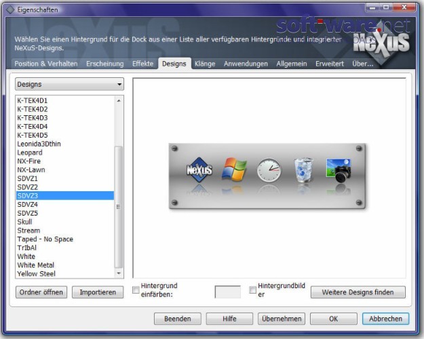Choose the Leonida3Dthin design
Screen dimensions: 424x339
65,144
